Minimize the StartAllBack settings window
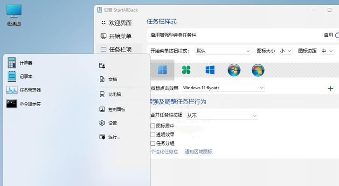The height and width of the screenshot is (186, 339). coord(314,10)
